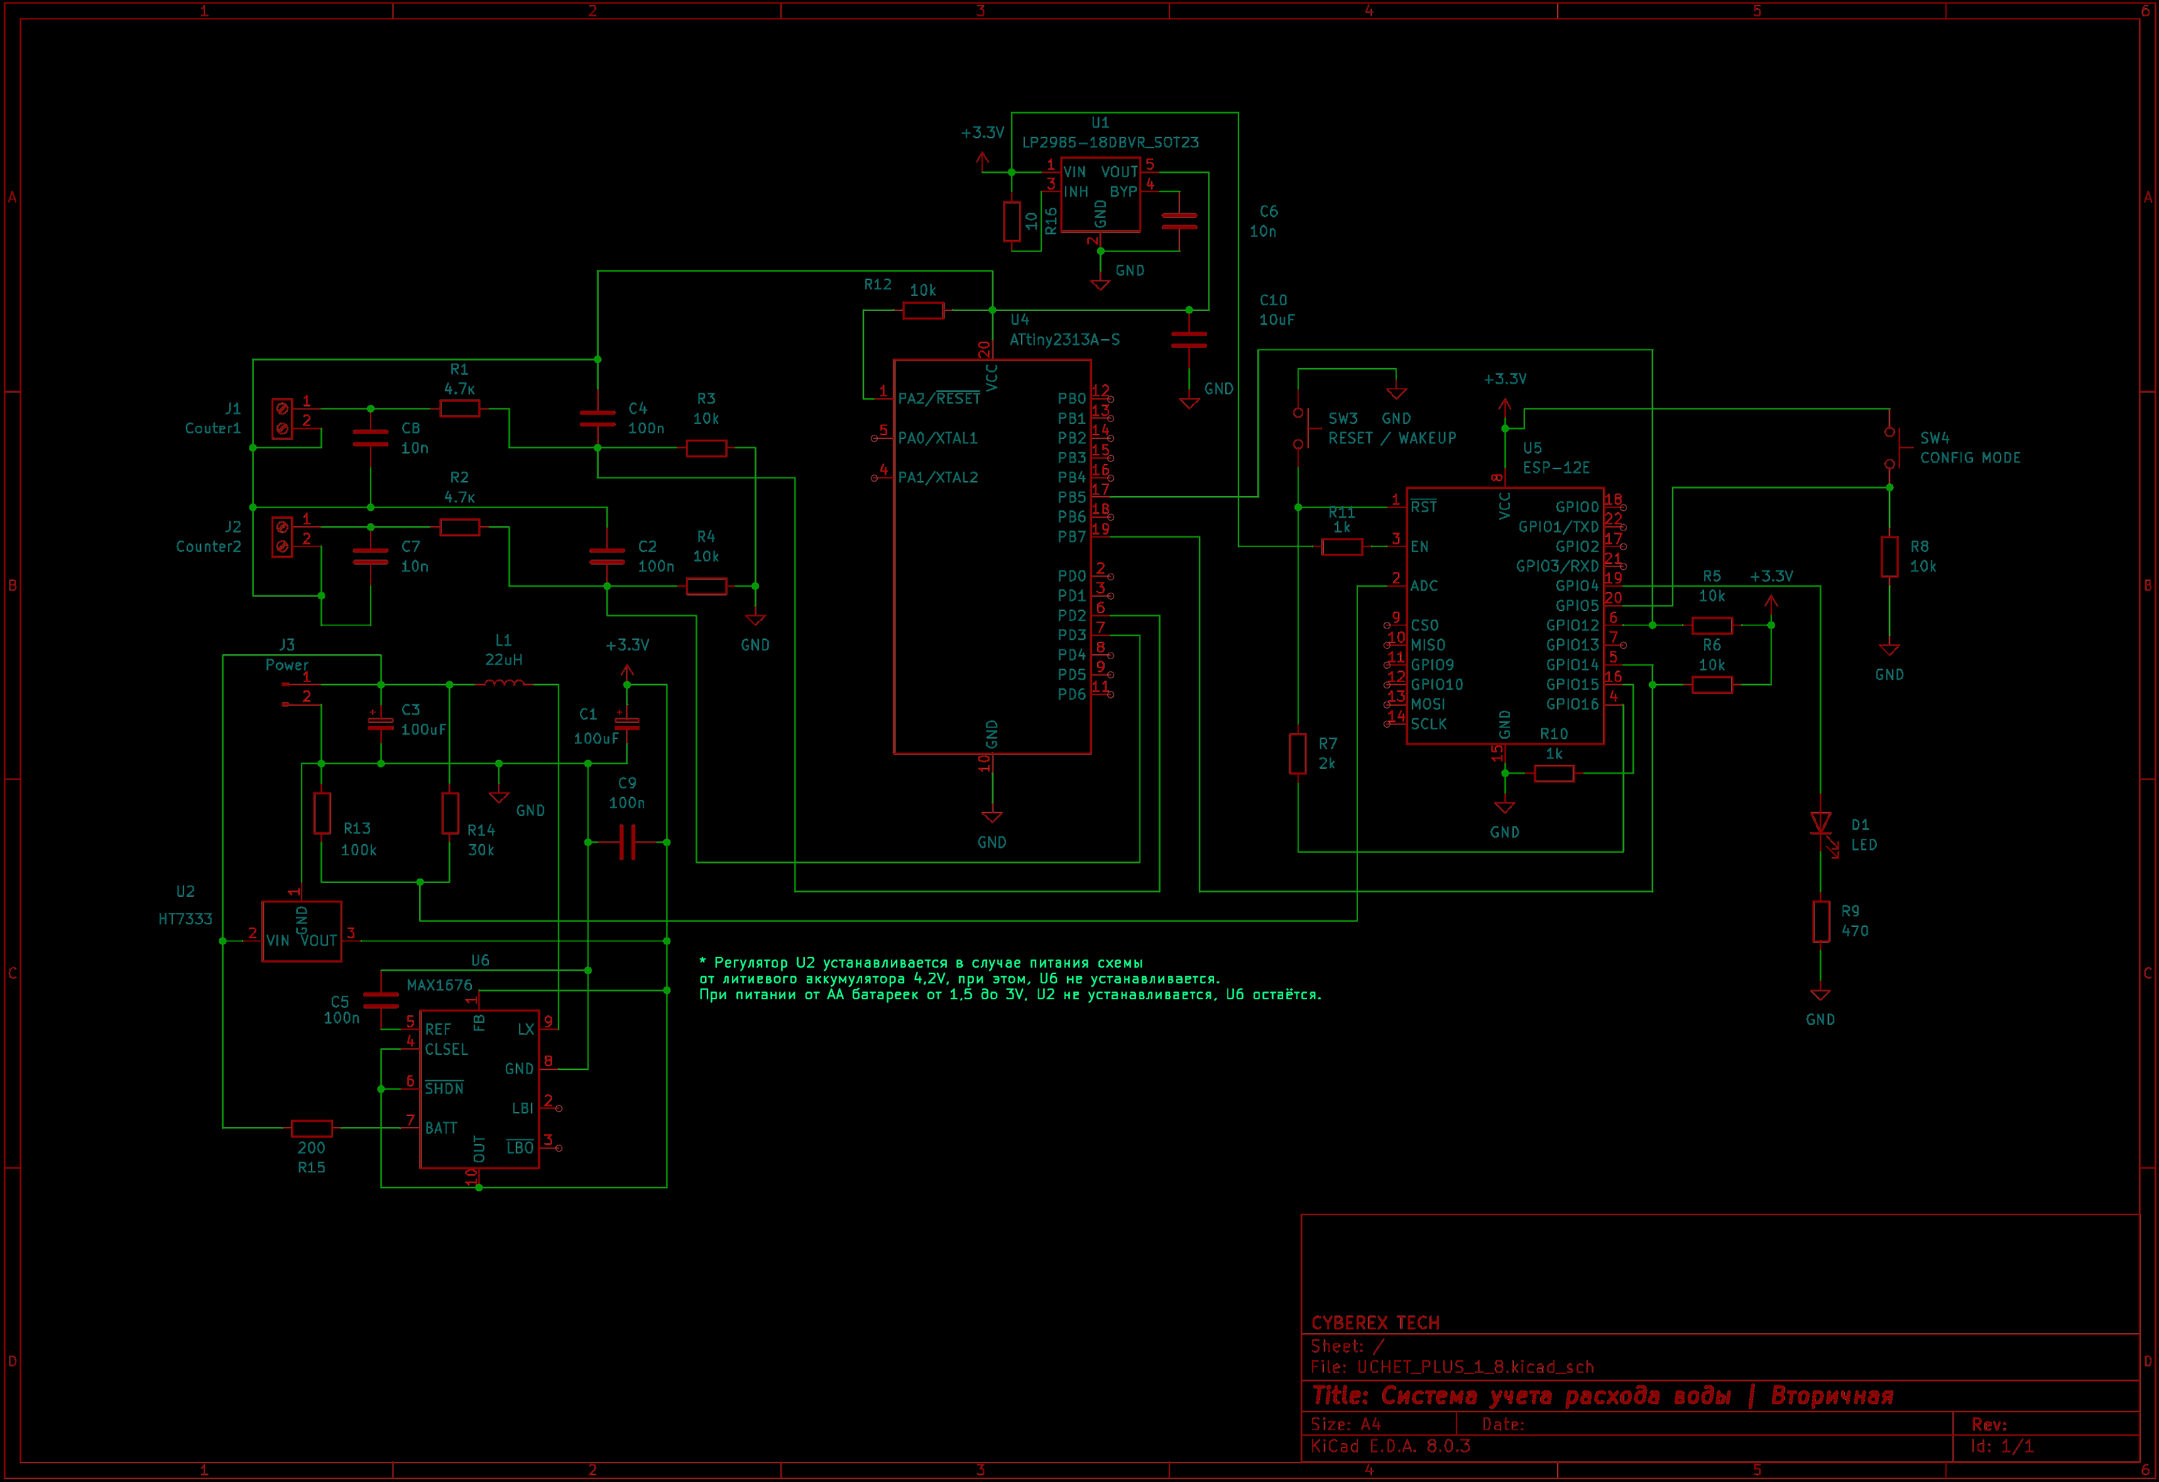Click the 'PA2/RESET' pin label
Viewport: 2159px width, 1482px height.
(x=938, y=398)
